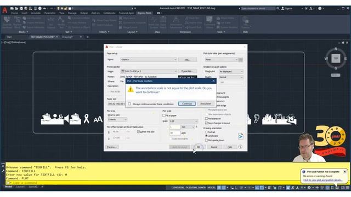The height and width of the screenshot is (197, 351).
Task: Click the TOP face of the ViewCube
Action: (336, 59)
